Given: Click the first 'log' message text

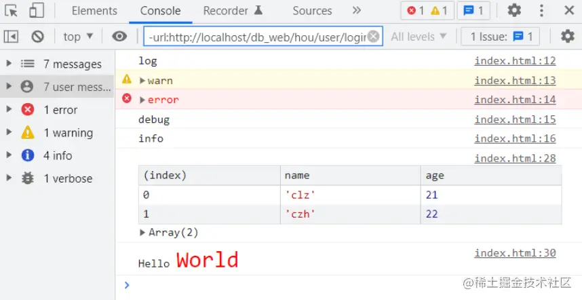Looking at the screenshot, I should (148, 61).
